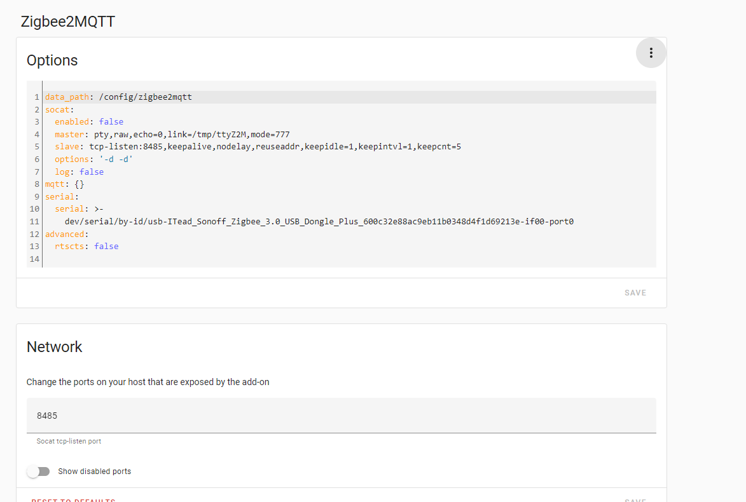This screenshot has height=502, width=746.
Task: Focus the 8485 Socat port field
Action: coord(341,416)
